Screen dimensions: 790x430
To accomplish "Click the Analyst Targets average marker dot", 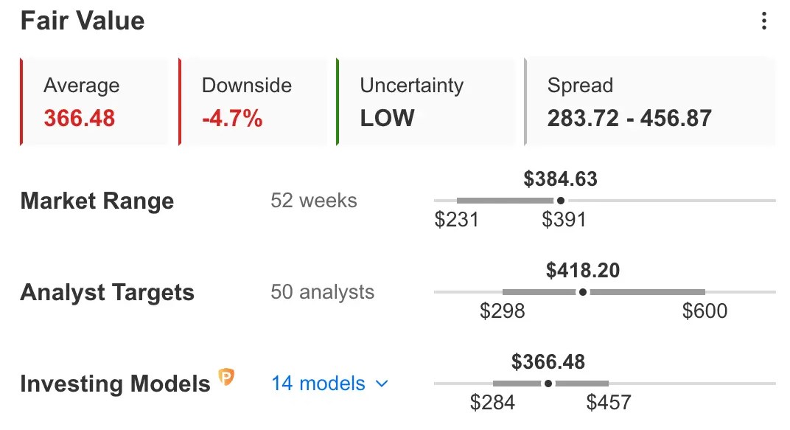I will tap(583, 292).
